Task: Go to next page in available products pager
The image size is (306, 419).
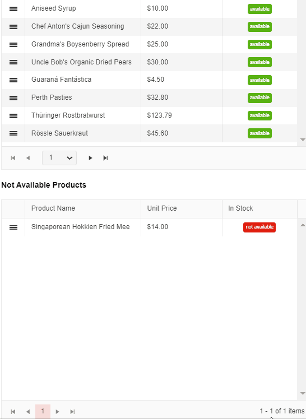Action: tap(90, 158)
